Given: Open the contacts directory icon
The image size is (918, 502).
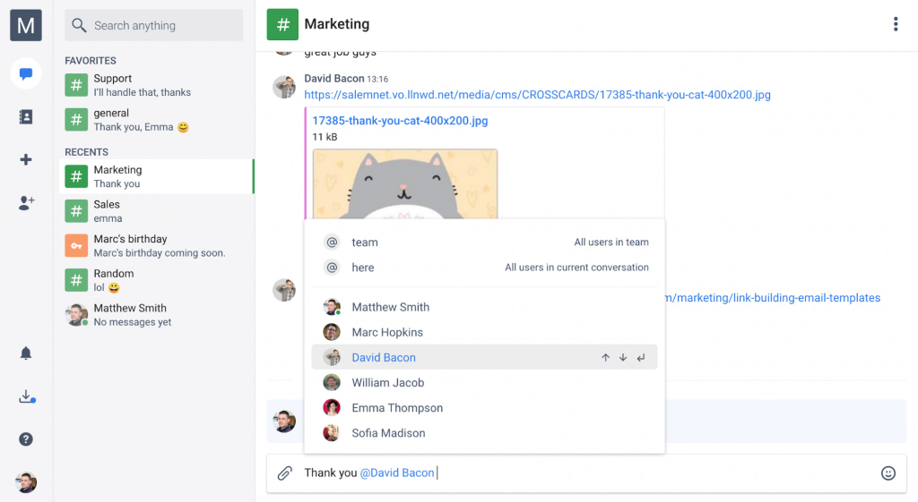Looking at the screenshot, I should (x=26, y=116).
